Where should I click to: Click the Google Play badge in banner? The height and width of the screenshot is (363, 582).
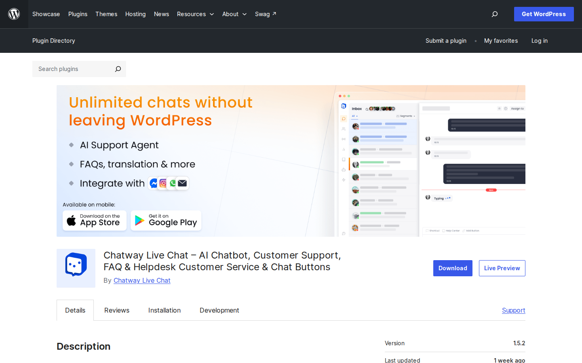(x=166, y=221)
